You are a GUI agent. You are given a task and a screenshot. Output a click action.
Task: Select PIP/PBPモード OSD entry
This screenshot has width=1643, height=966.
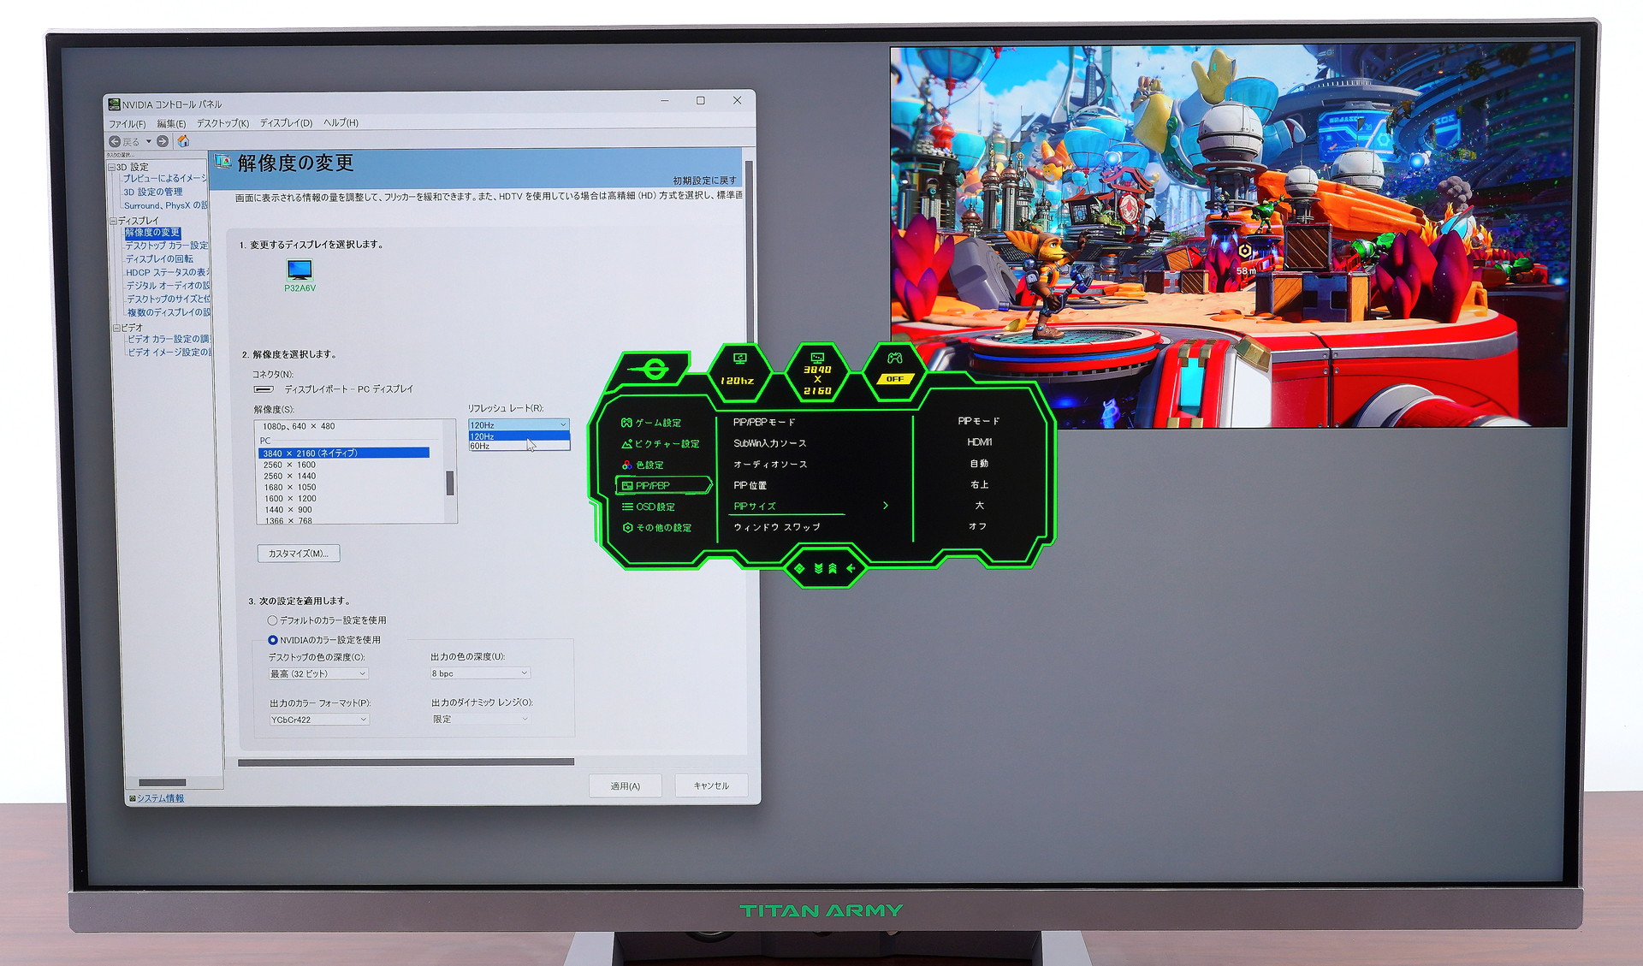764,422
